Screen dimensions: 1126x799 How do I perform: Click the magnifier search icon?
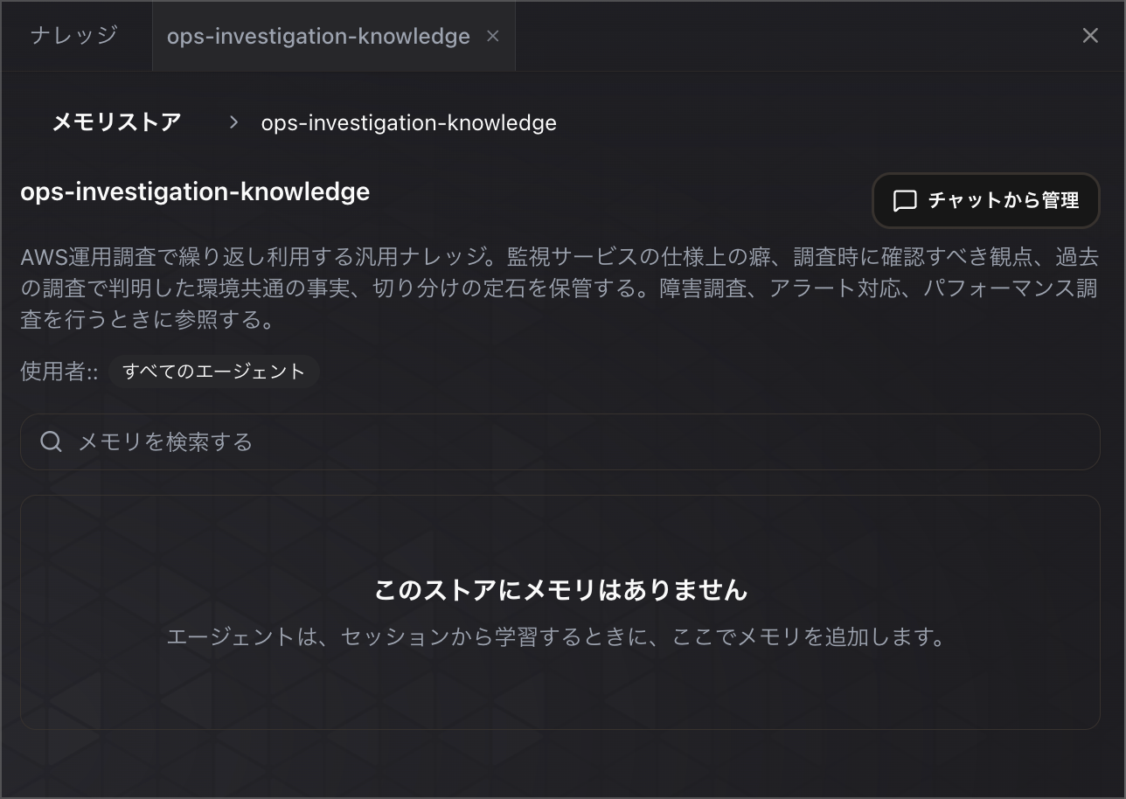pyautogui.click(x=52, y=441)
